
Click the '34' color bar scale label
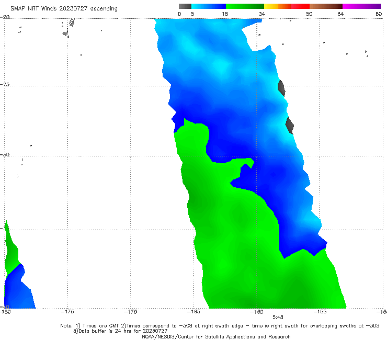[262, 14]
